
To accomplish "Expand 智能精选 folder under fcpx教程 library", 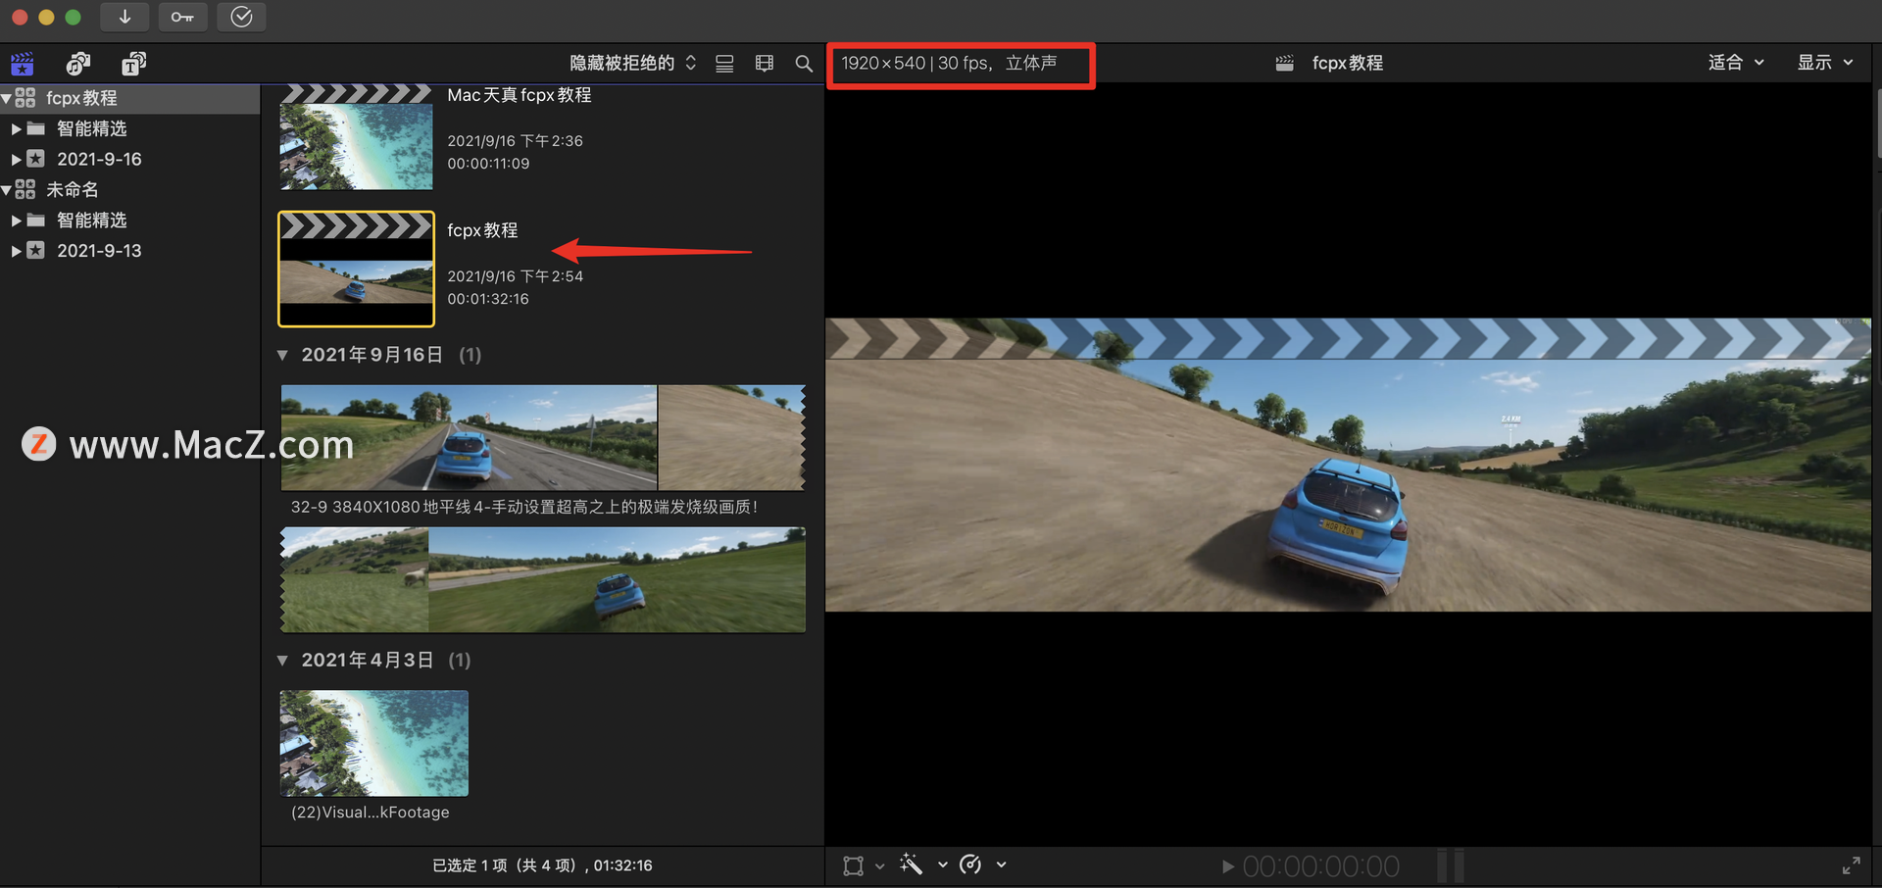I will (x=16, y=128).
